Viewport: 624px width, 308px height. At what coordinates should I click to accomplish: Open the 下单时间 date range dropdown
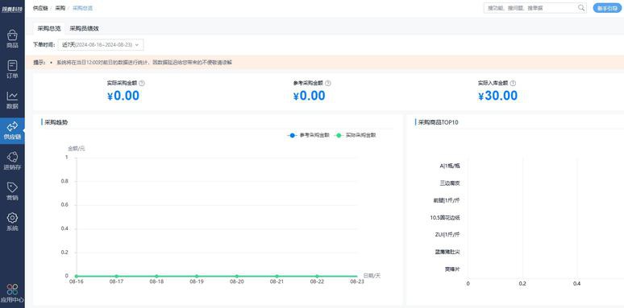(x=101, y=45)
